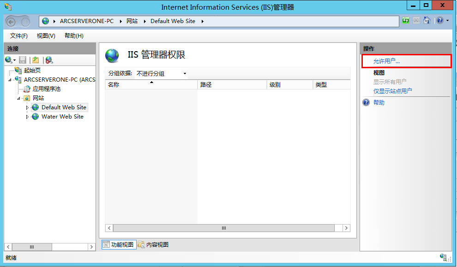The image size is (457, 267).
Task: Click the IIS Manager title bar app icon
Action: tap(8, 7)
